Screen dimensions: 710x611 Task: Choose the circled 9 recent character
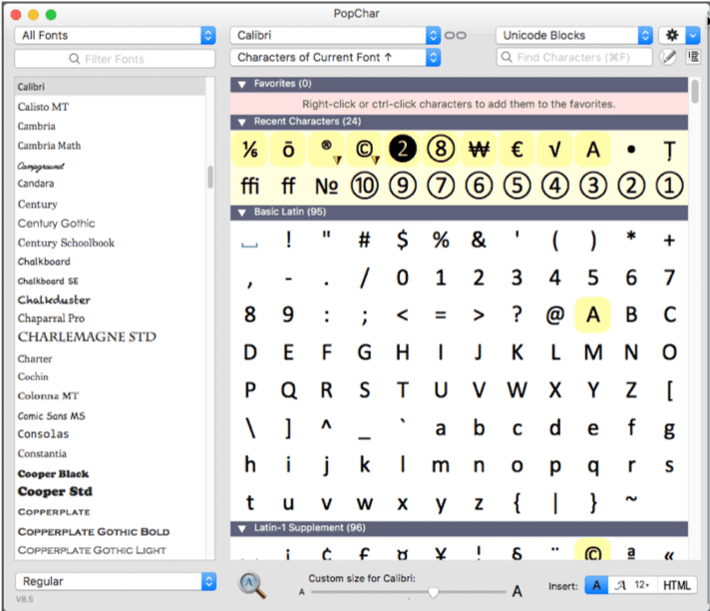pos(403,186)
